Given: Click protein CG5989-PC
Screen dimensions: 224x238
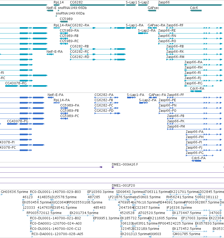Looking at the screenshot, I should [69, 116].
